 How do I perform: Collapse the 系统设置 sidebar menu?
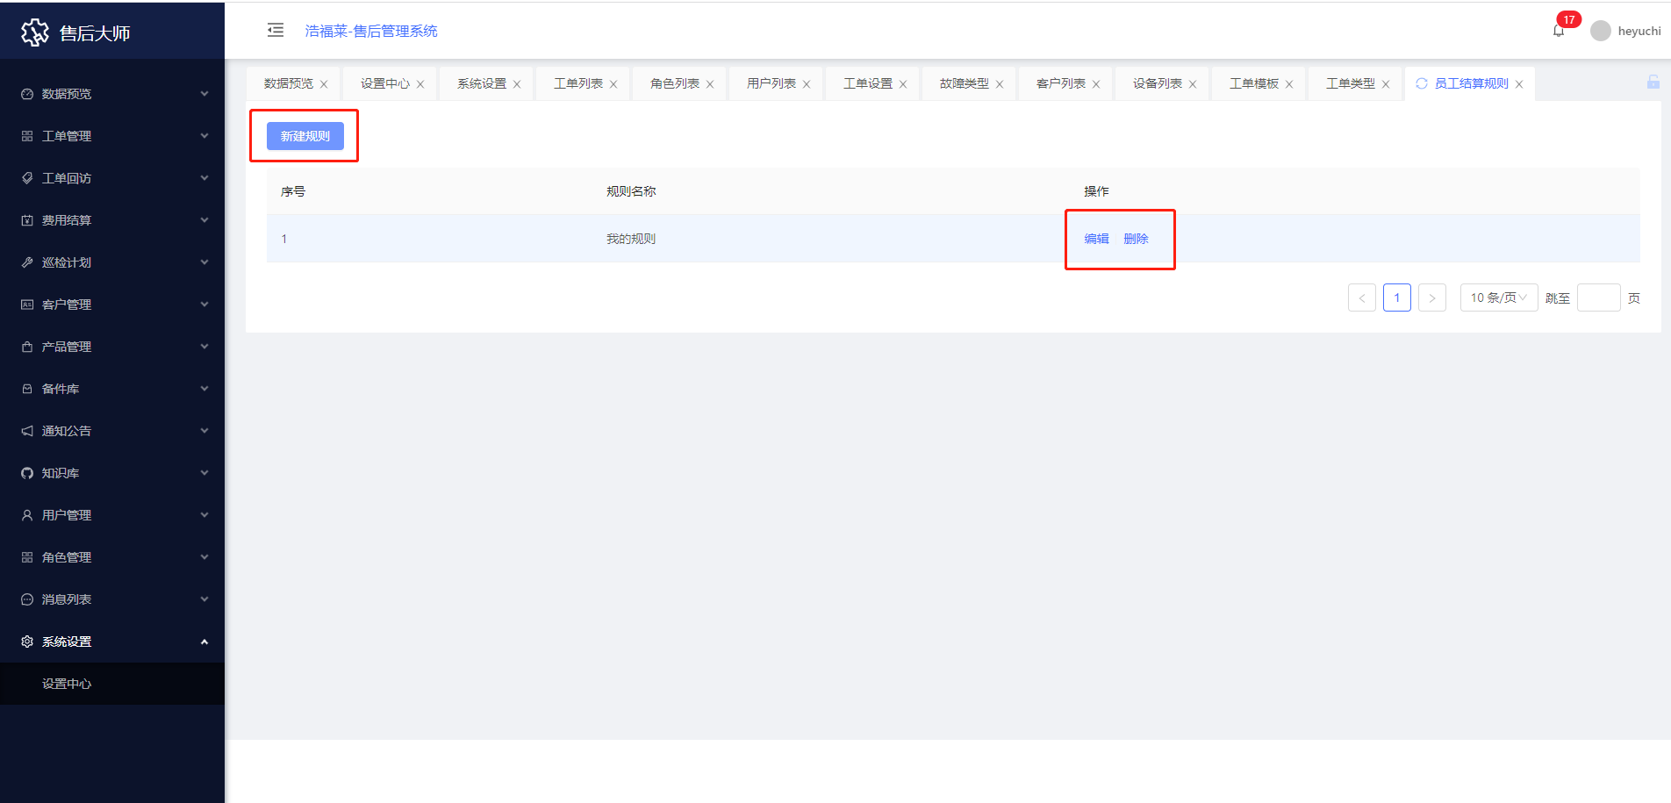point(112,642)
